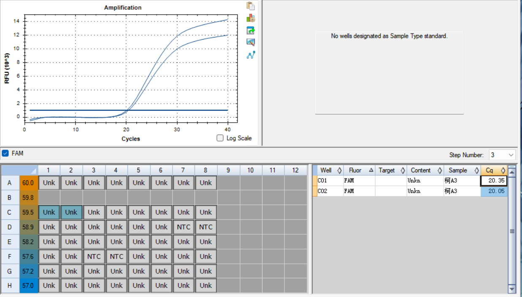
Task: Sort table by the Fluor column header
Action: coord(359,170)
